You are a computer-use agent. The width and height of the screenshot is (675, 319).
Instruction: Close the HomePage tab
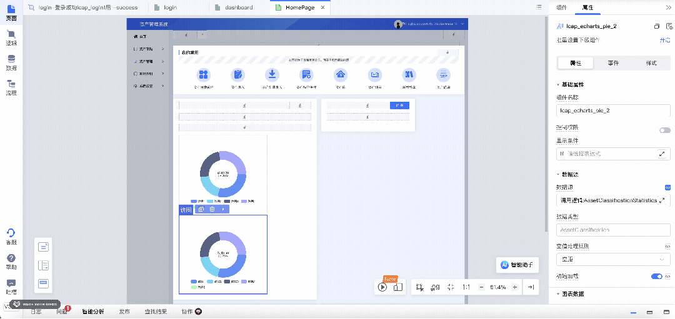coord(323,7)
